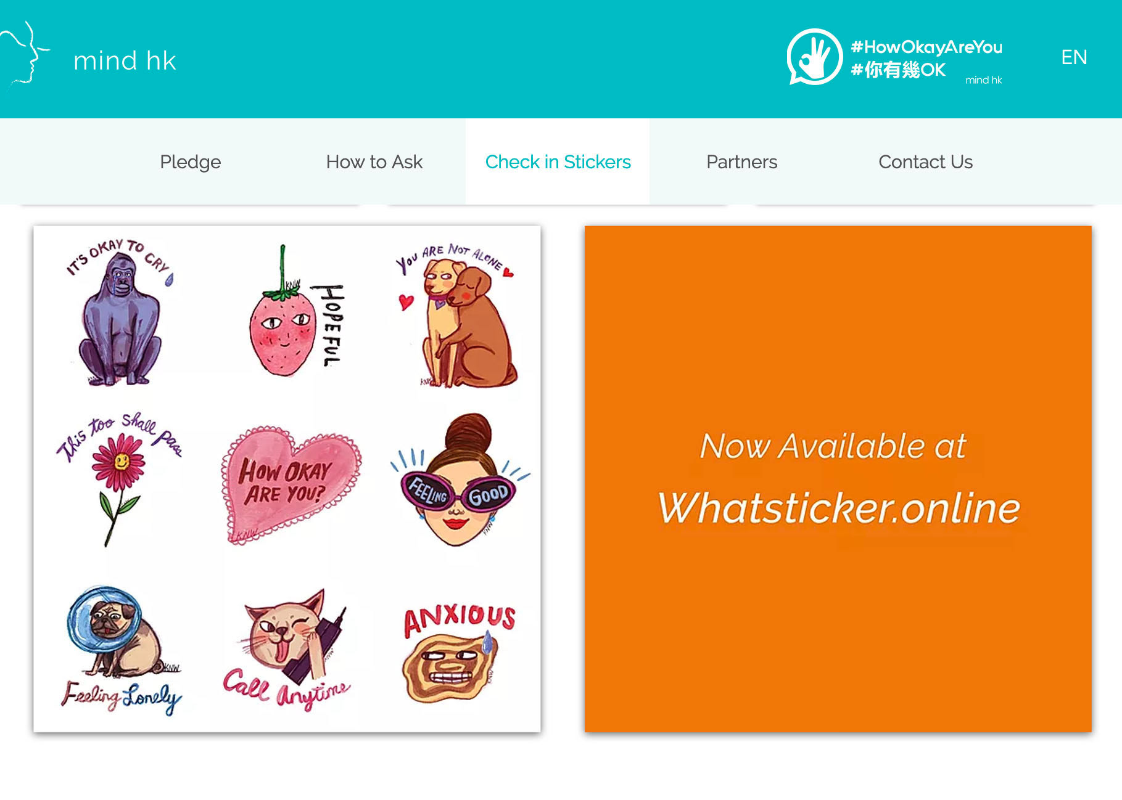
Task: Open the Check in Stickers tab
Action: pos(558,161)
